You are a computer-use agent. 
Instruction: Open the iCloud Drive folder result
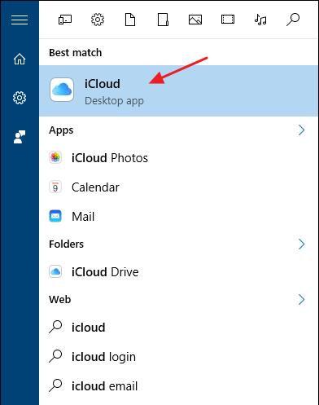coord(178,272)
